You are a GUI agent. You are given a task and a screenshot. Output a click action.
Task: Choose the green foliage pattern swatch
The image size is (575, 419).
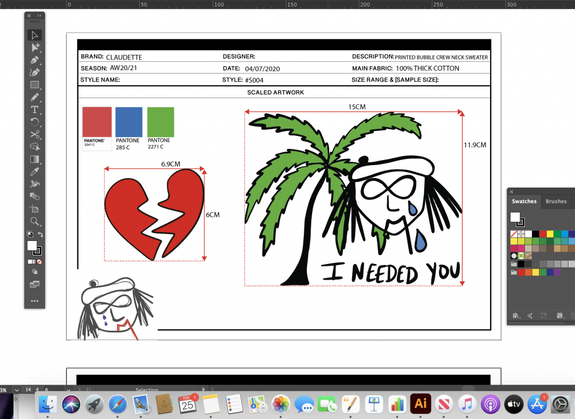click(521, 256)
